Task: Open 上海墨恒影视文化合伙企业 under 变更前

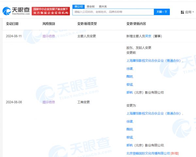Action: point(154,61)
